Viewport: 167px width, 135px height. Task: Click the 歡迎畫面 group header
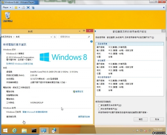(x=102, y=61)
